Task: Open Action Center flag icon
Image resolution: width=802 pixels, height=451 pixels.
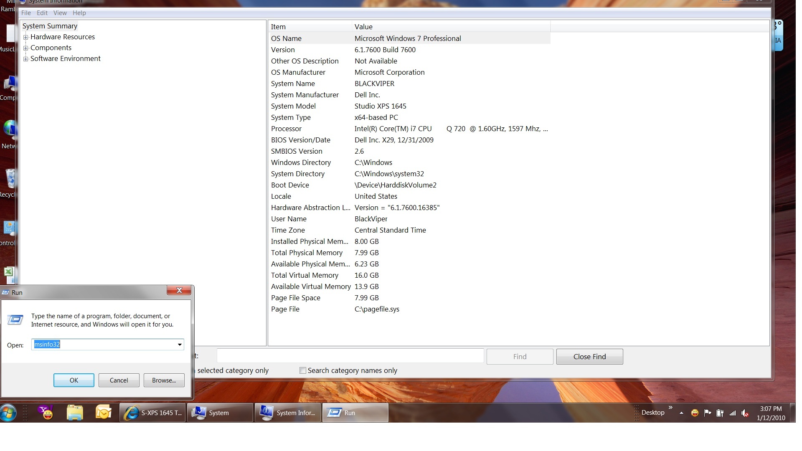Action: click(707, 413)
